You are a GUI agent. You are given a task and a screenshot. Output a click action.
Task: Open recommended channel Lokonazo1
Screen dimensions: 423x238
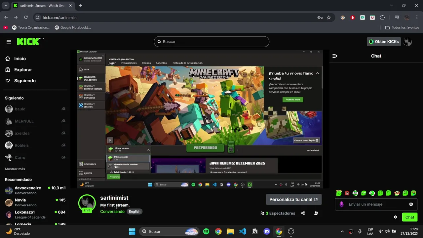point(35,215)
